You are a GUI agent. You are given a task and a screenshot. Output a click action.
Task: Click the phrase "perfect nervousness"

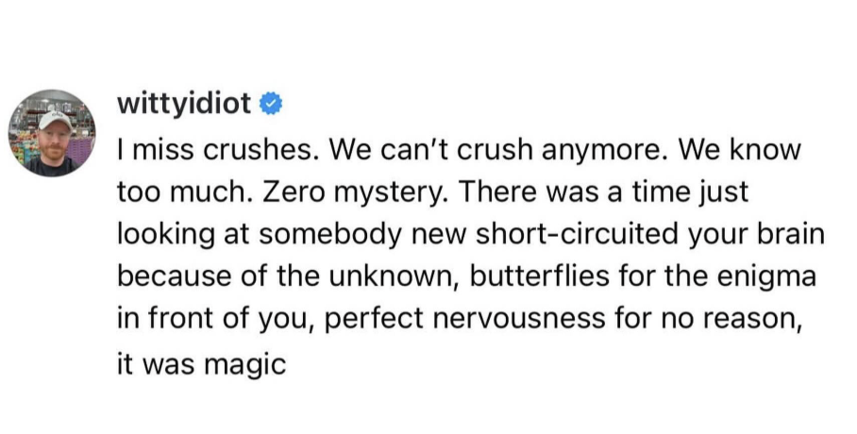tap(464, 319)
